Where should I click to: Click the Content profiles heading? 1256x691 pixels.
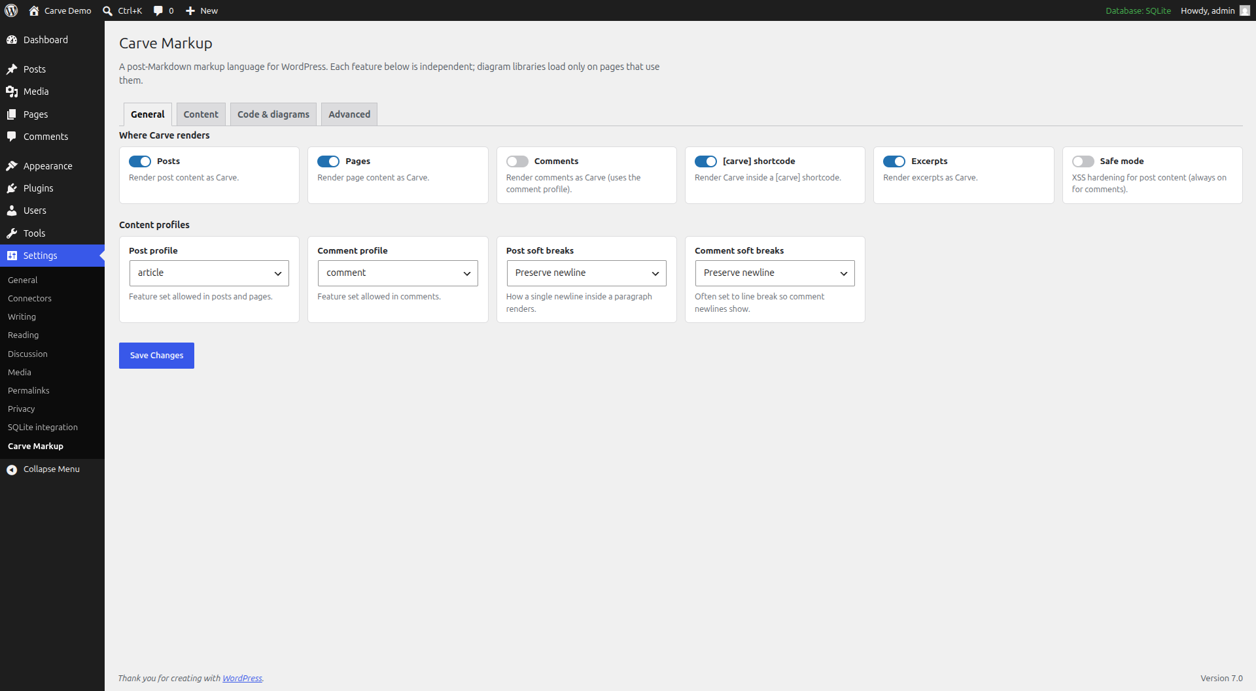point(154,225)
